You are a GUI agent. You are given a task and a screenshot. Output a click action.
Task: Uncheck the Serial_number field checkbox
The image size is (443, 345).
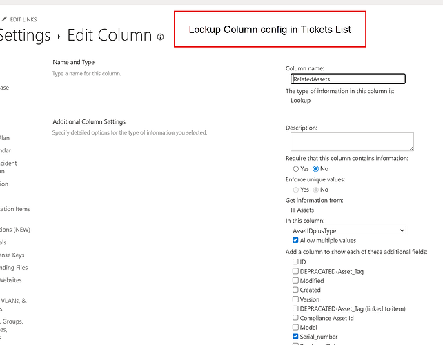tap(296, 337)
